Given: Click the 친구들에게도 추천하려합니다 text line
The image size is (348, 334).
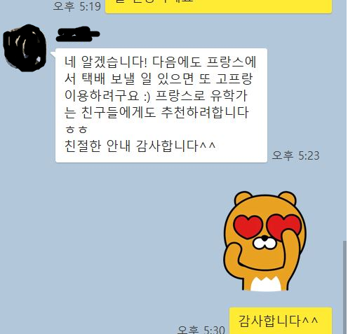Looking at the screenshot, I should pyautogui.click(x=156, y=113).
